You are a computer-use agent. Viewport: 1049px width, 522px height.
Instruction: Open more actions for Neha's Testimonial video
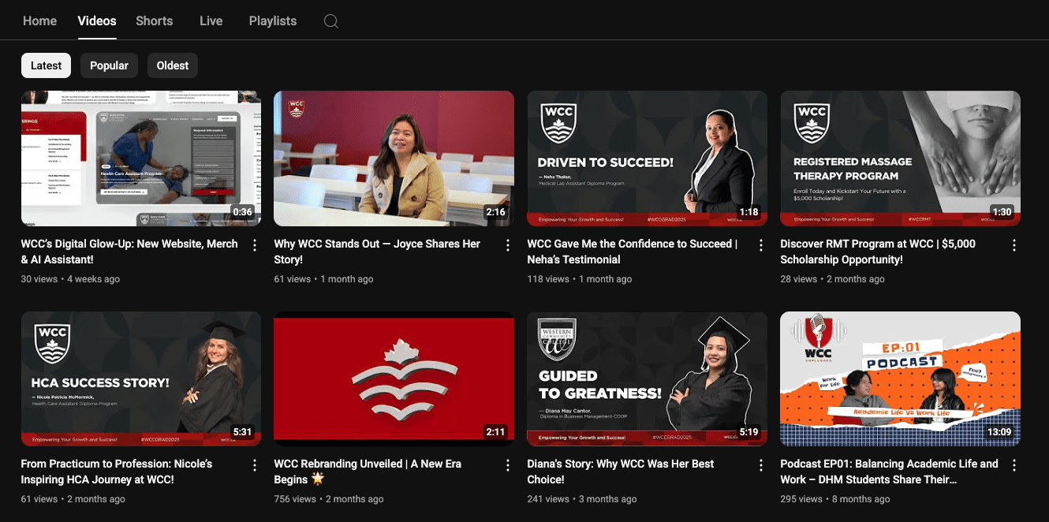761,245
